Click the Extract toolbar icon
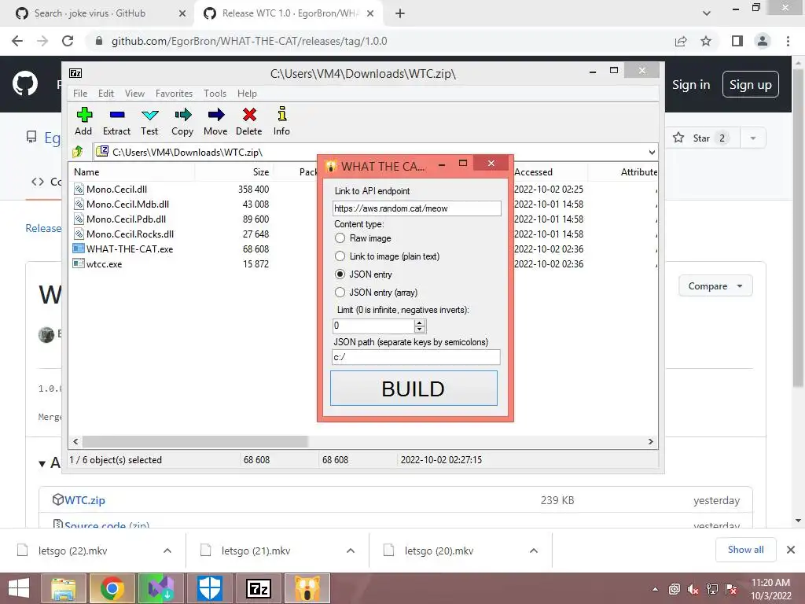 click(x=116, y=122)
